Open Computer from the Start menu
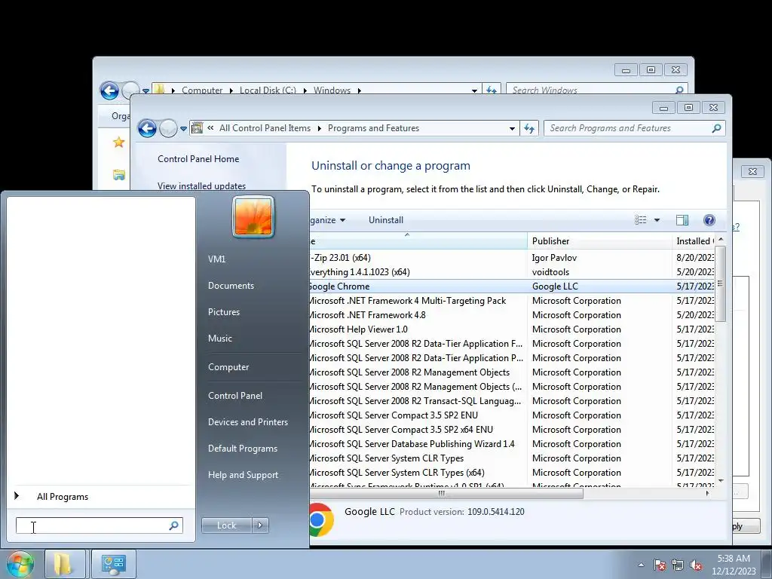Viewport: 772px width, 579px height. coord(228,367)
